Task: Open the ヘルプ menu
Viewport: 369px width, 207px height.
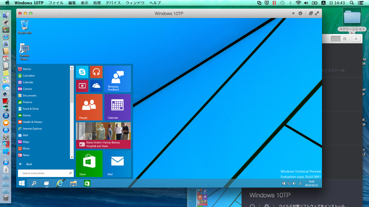Action: (155, 3)
